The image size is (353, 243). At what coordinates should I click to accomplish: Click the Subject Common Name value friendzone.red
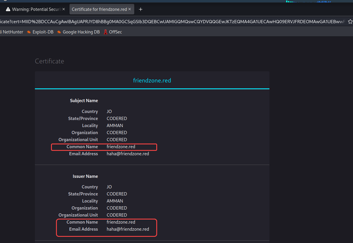121,147
